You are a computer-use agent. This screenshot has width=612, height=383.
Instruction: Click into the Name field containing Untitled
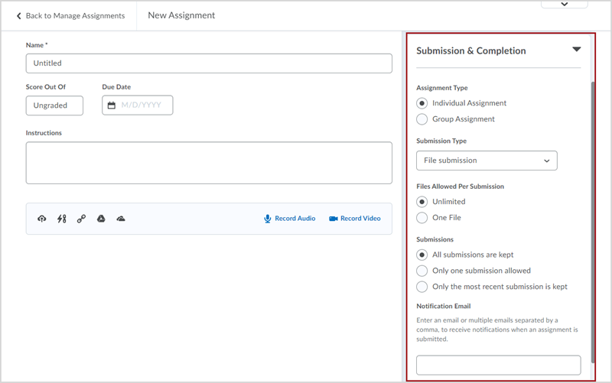click(209, 63)
